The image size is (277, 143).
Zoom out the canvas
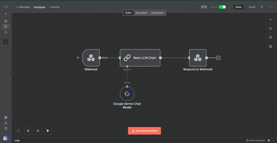click(38, 131)
